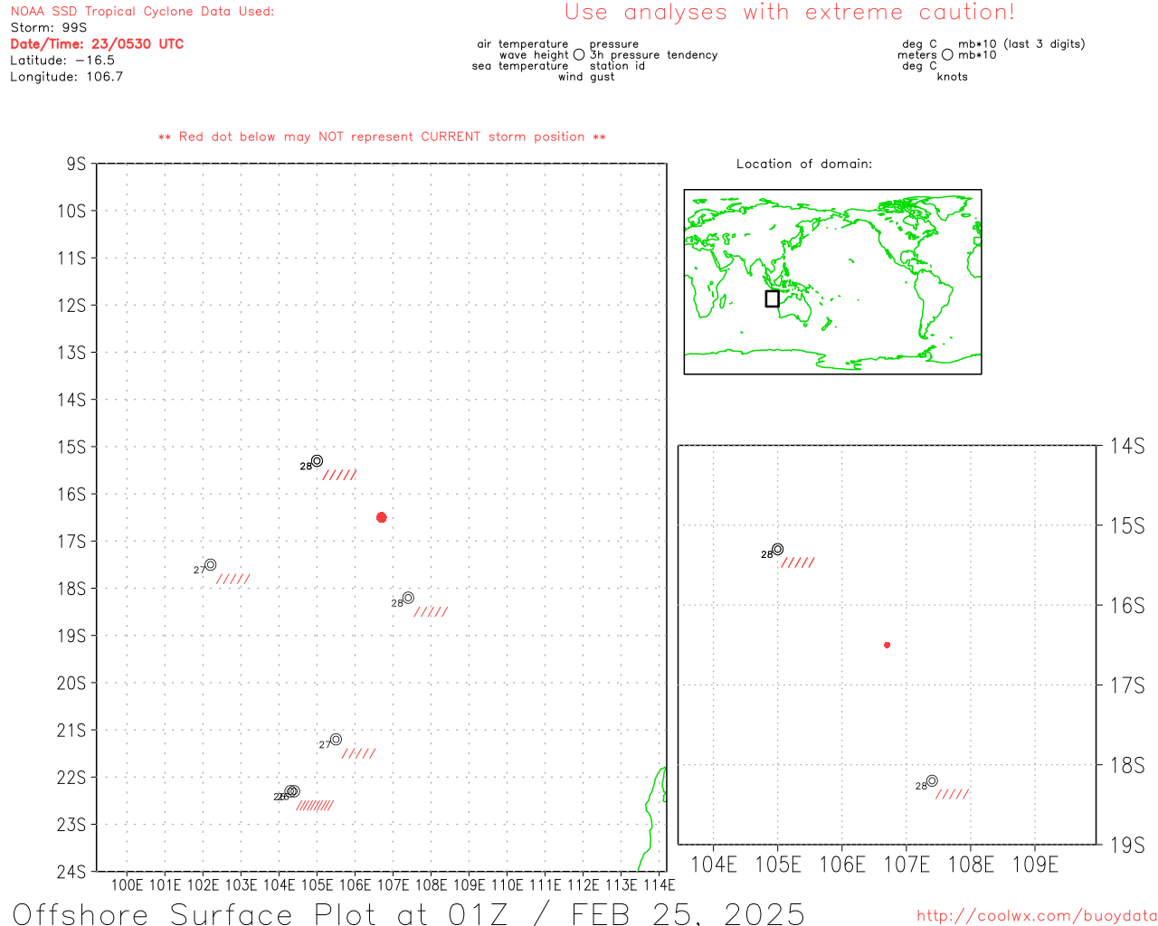The image size is (1158, 926).
Task: Select overlapping buoy circles near 22.5S 104.5E on main map
Action: tap(292, 791)
